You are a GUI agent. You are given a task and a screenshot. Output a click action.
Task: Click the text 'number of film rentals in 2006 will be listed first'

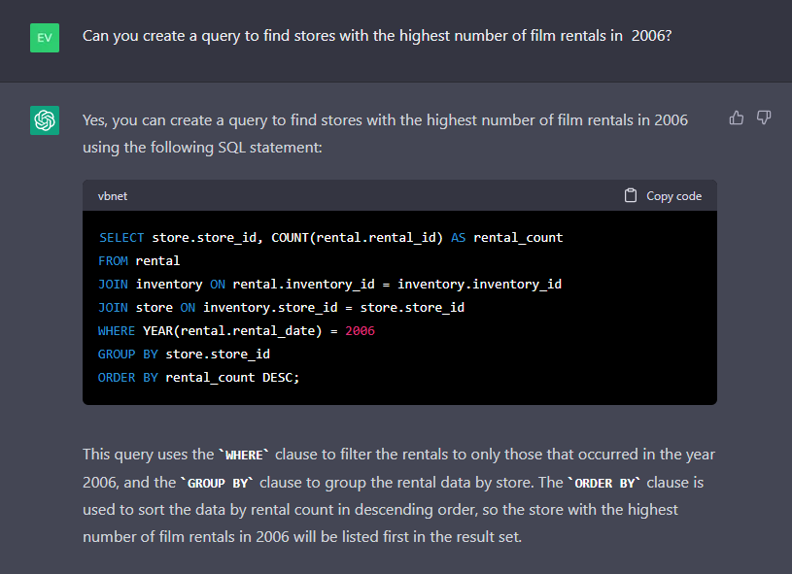click(246, 537)
